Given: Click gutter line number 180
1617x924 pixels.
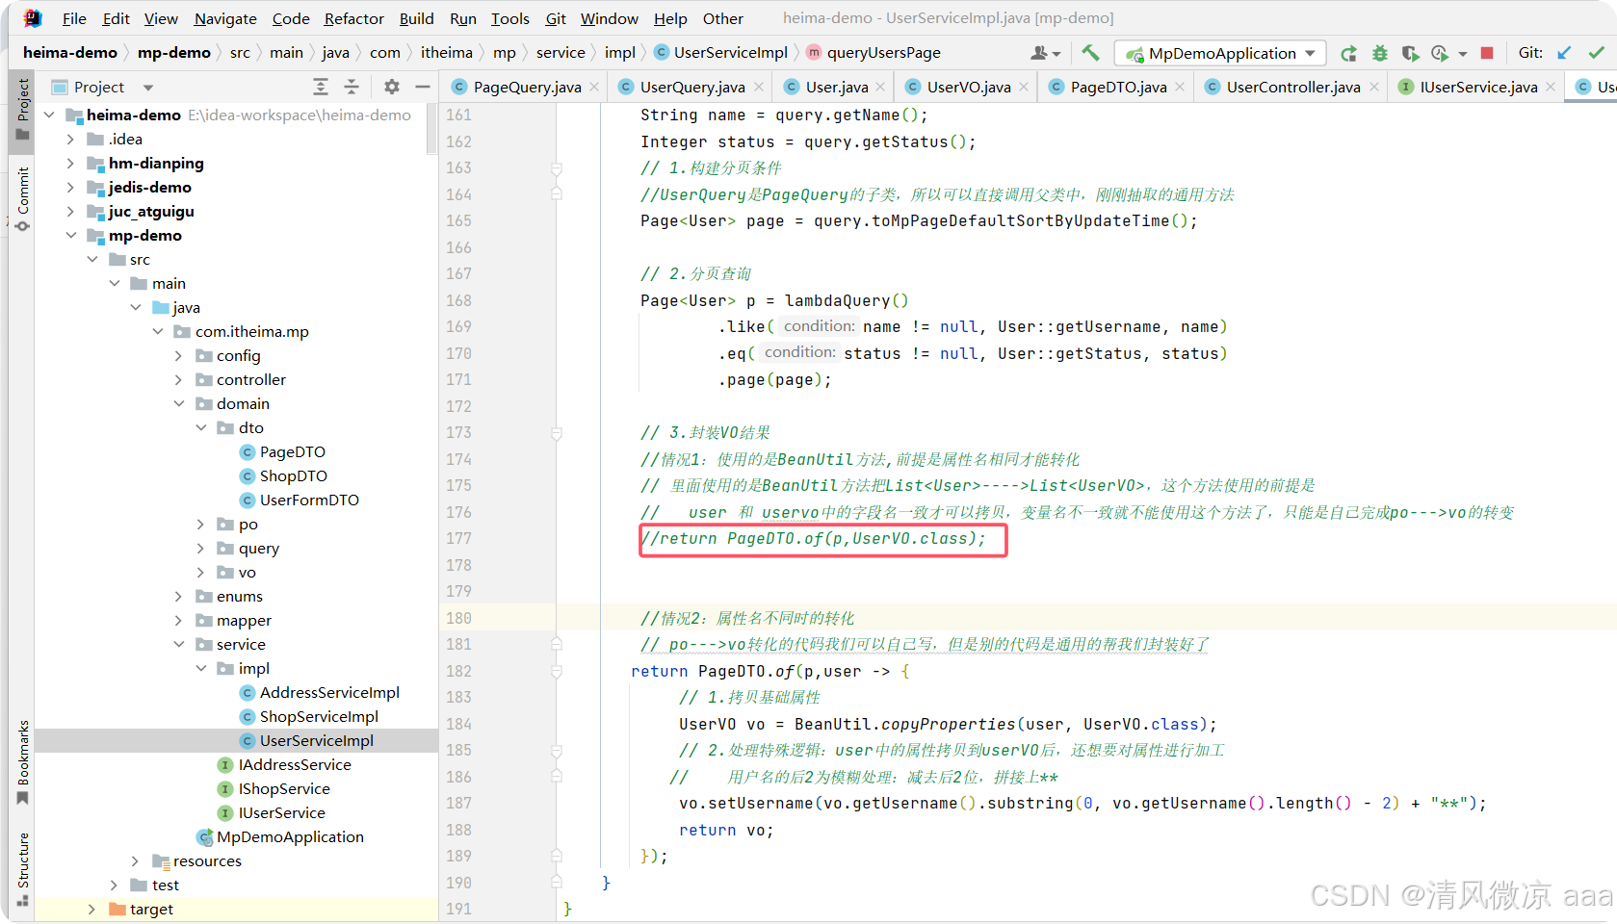Looking at the screenshot, I should tap(458, 618).
